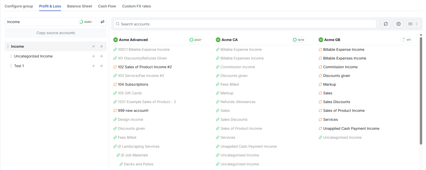Click the Acme Advanced 24/27 progress badge
The width and height of the screenshot is (426, 170).
point(196,40)
